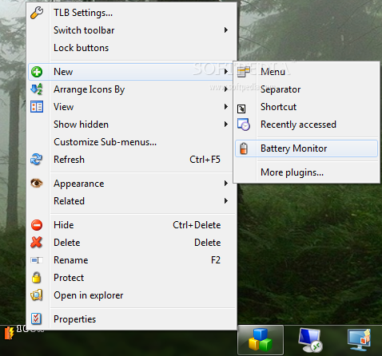Add a new Separator from the submenu
The image size is (382, 356).
point(306,89)
